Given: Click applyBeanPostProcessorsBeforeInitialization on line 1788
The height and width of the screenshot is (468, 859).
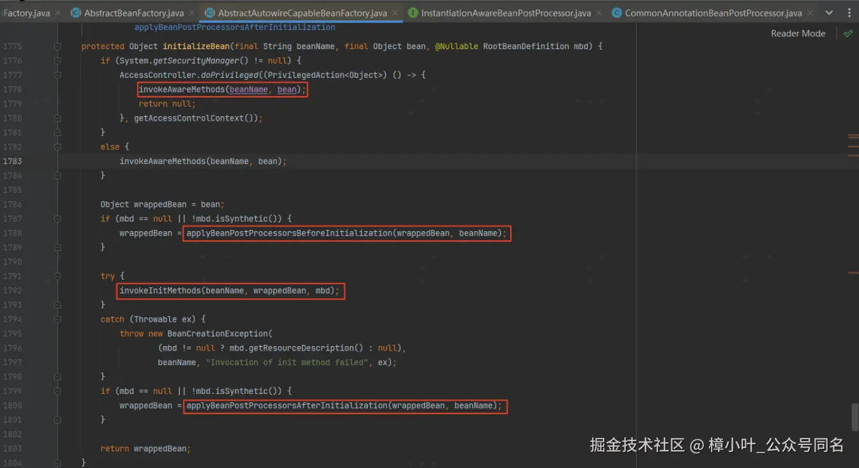Looking at the screenshot, I should pos(289,233).
